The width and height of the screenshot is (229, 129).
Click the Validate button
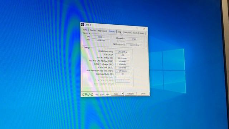click(x=130, y=94)
